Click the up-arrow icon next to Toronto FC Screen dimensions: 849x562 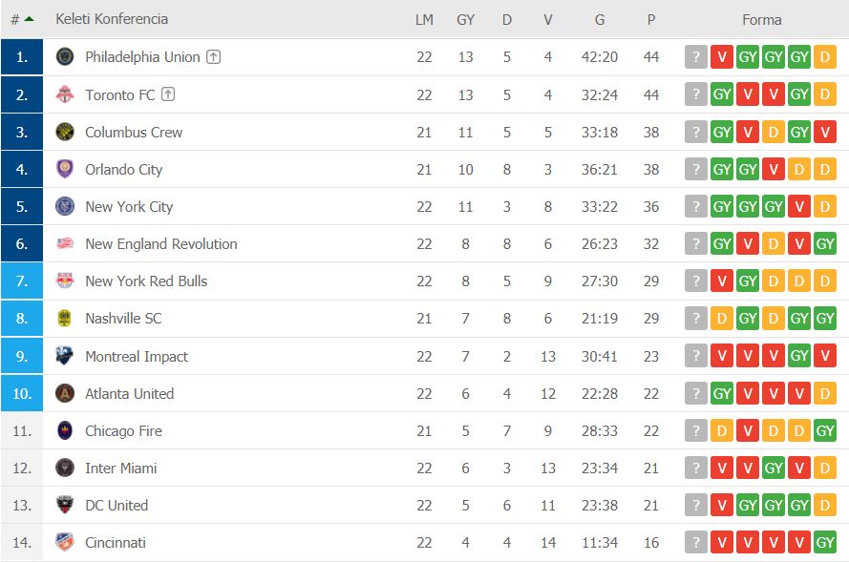click(x=168, y=94)
